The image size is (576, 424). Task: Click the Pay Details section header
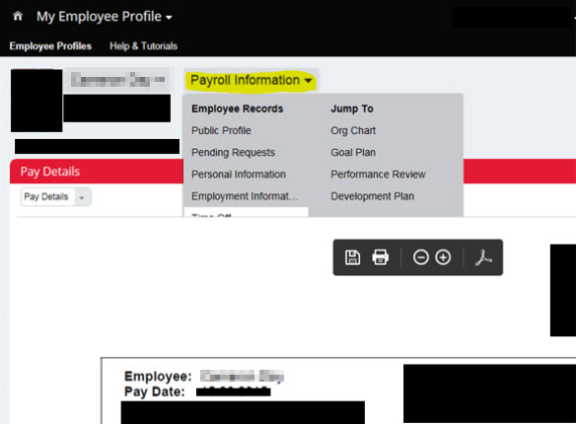[x=50, y=172]
